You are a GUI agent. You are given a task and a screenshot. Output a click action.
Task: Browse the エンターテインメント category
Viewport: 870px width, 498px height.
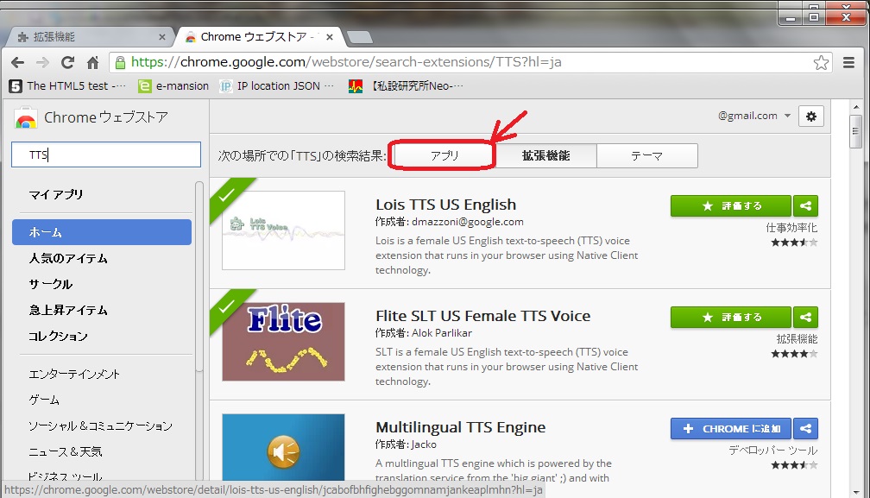click(74, 375)
